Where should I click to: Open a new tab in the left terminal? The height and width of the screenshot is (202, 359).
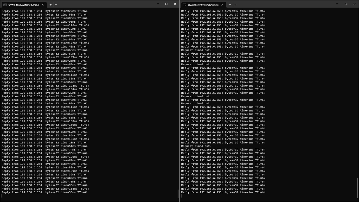pyautogui.click(x=50, y=4)
